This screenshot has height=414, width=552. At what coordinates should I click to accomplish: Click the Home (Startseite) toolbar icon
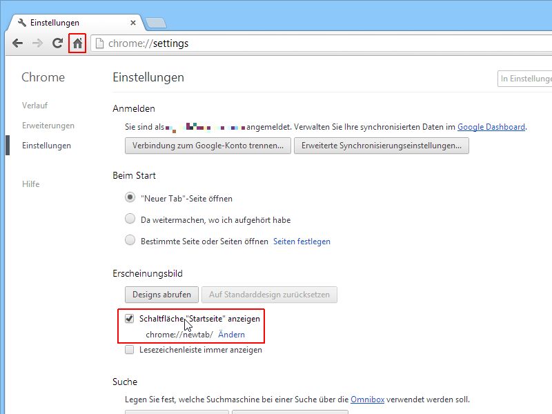click(x=77, y=43)
